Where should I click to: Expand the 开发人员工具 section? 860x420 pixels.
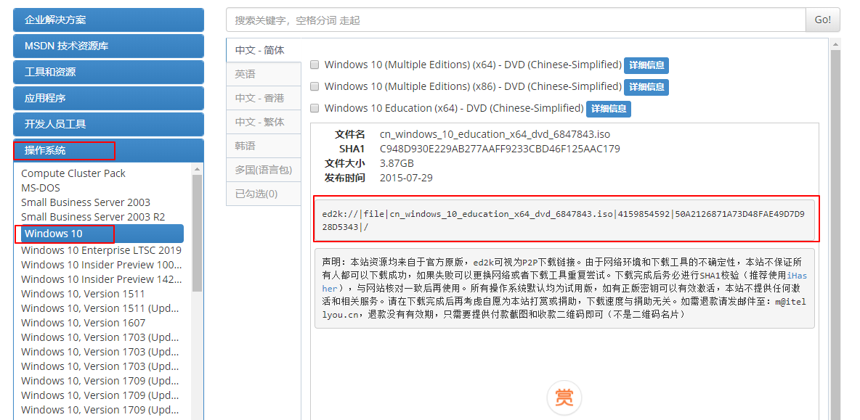[109, 124]
